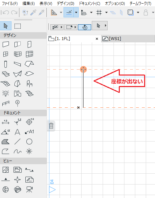Open the XY coordinate origin dropdown
The width and height of the screenshot is (155, 198).
(91, 12)
